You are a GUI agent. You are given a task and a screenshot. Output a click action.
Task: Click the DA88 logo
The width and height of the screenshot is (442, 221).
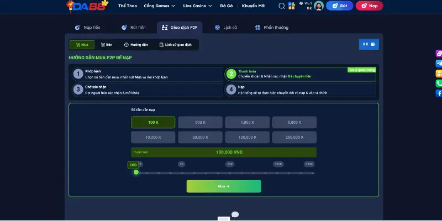click(87, 6)
